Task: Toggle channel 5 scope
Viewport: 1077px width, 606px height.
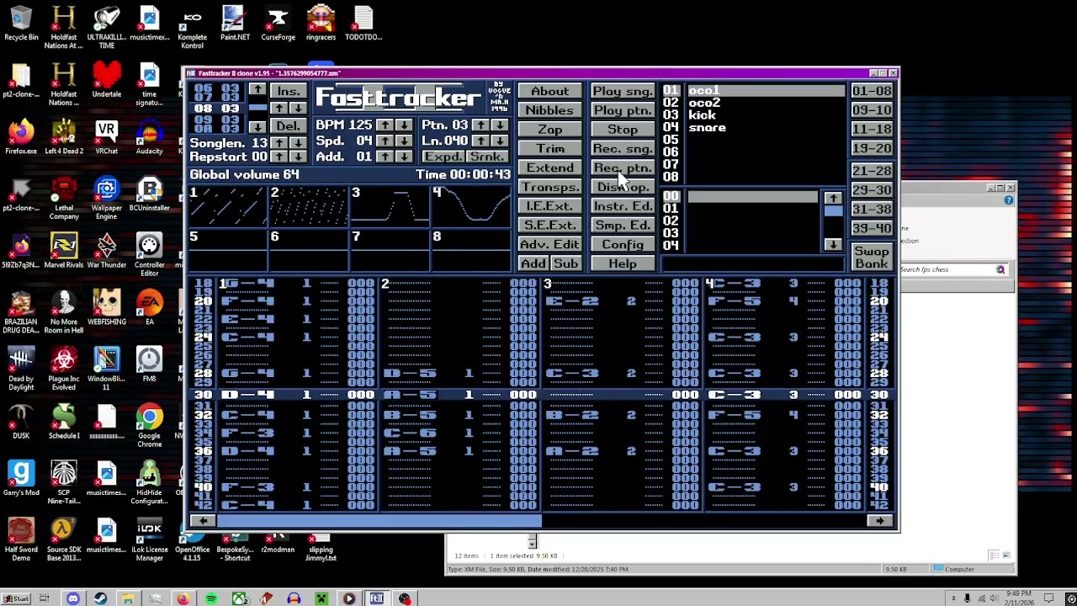Action: (227, 250)
